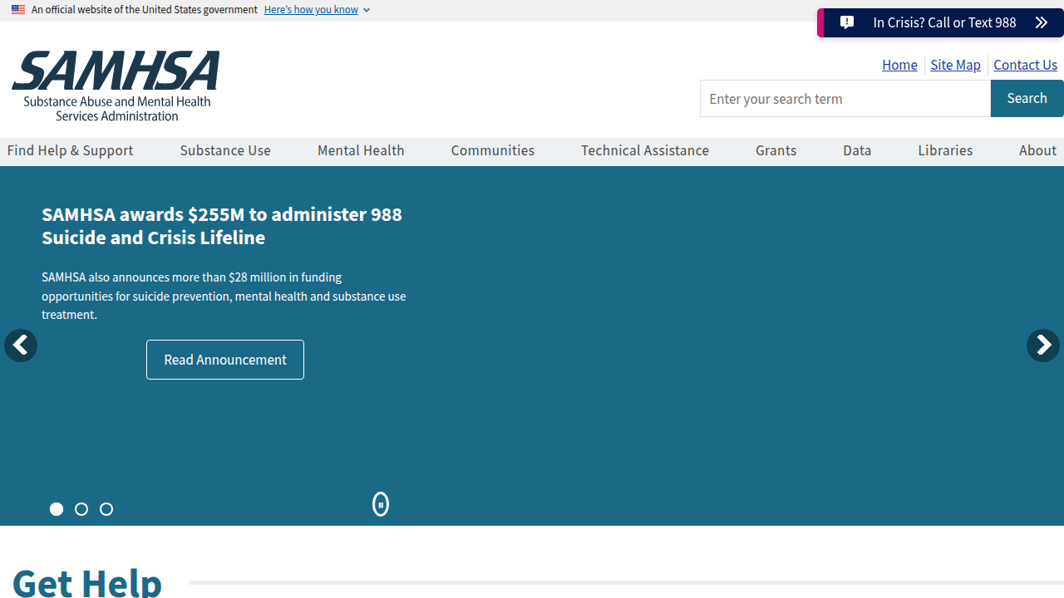Pause the carousel autoplay
This screenshot has width=1064, height=598.
(x=381, y=504)
